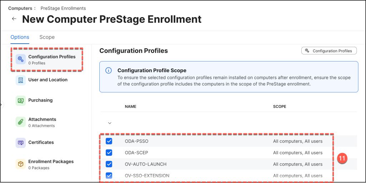Click the Certificates icon in sidebar
This screenshot has height=183, width=366.
coord(20,143)
